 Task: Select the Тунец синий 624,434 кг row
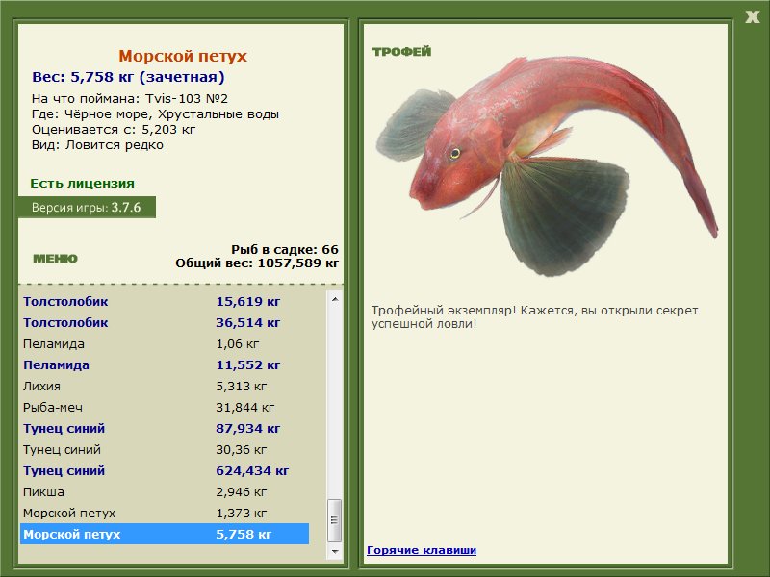[x=165, y=470]
